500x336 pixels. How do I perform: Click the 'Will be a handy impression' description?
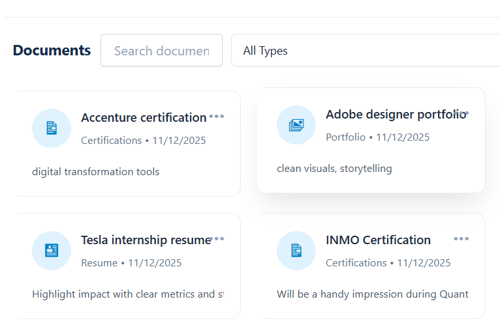click(x=372, y=294)
